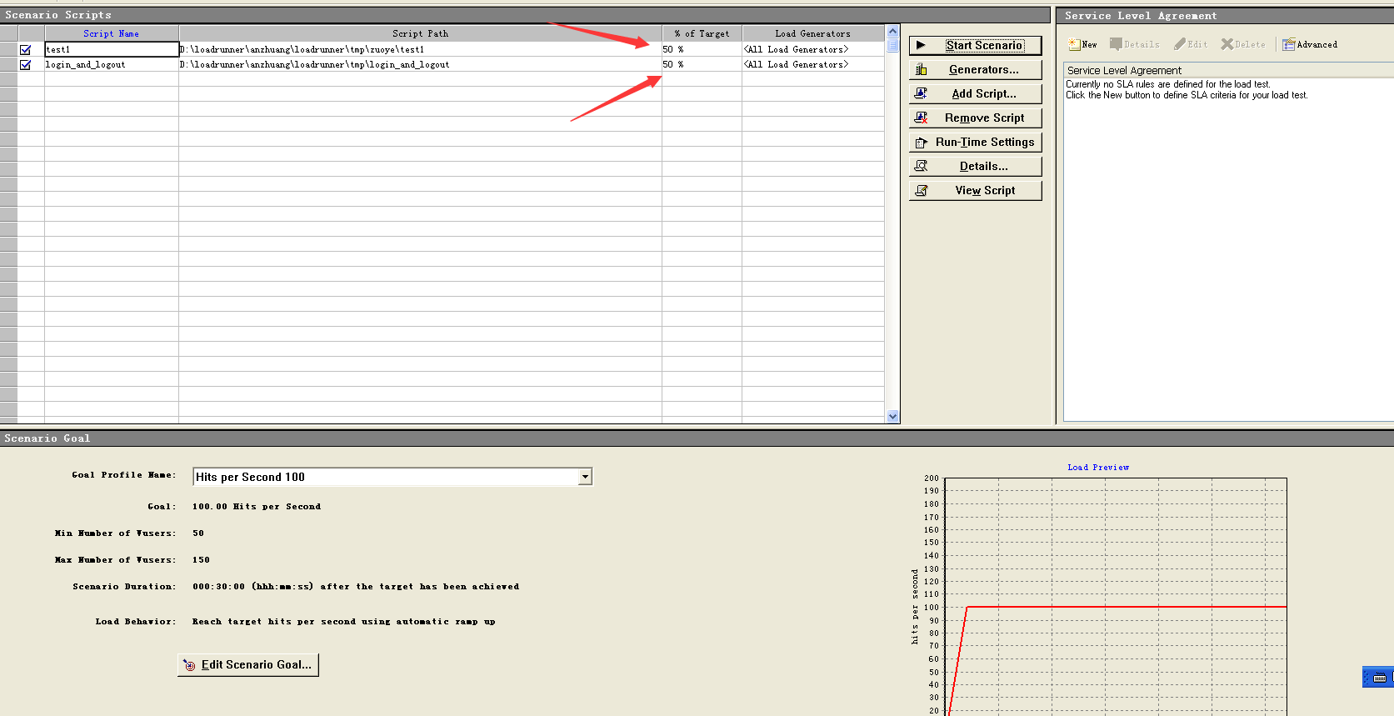This screenshot has height=716, width=1394.
Task: Click the 50 % target cell for test1
Action: coord(702,49)
